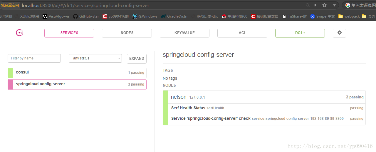Open the VisuAlgo-vis bookmark

click(56, 16)
